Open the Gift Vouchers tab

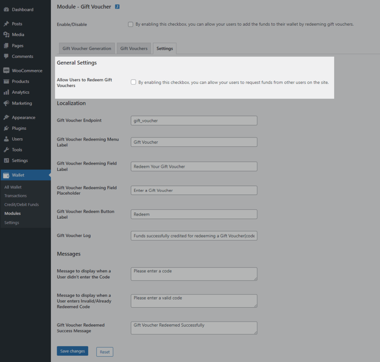(x=134, y=49)
